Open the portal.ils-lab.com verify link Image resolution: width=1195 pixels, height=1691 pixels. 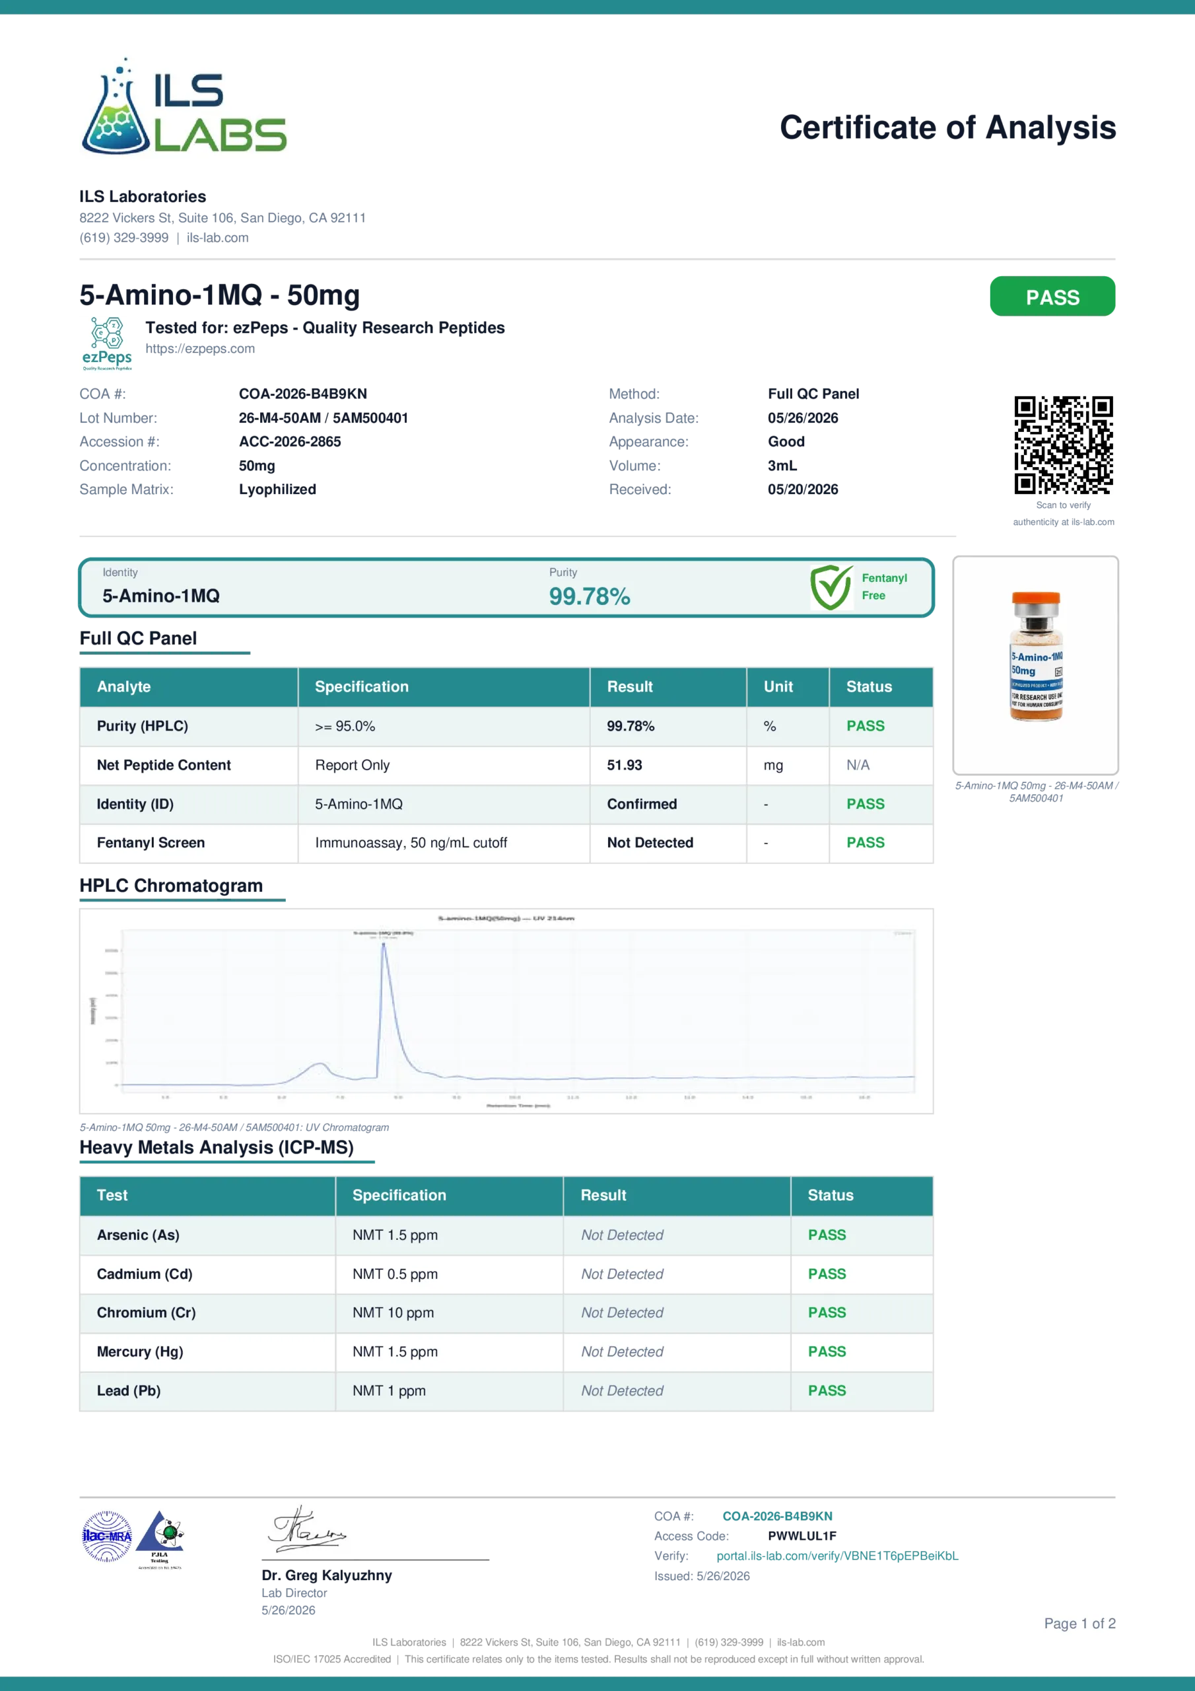(x=837, y=1556)
